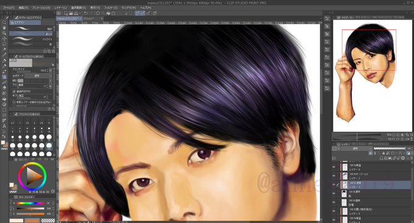Select the エアブラシ sub tool group

click(x=26, y=22)
